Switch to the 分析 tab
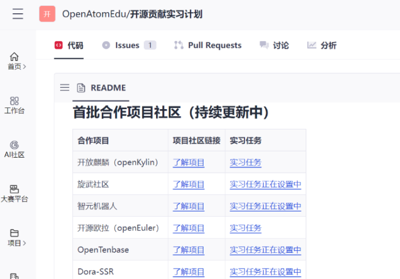This screenshot has height=279, width=400. (x=322, y=46)
